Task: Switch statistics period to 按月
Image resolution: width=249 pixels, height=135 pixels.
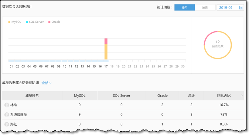Action: 185,8
